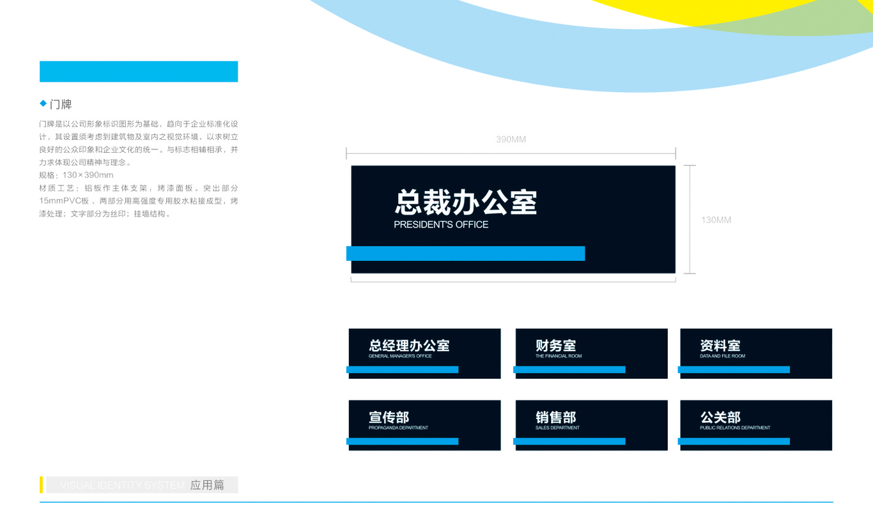Select the 门牌 section heading
The height and width of the screenshot is (529, 873).
pyautogui.click(x=61, y=104)
